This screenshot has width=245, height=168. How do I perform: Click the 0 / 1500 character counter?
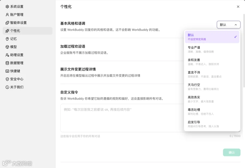pyautogui.click(x=235, y=136)
